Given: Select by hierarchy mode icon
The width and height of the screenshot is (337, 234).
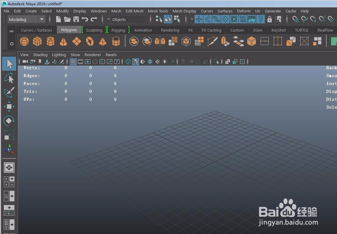Looking at the screenshot, I should coord(159,19).
